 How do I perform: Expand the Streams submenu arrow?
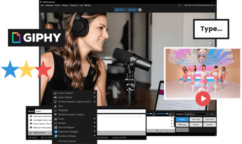(95, 123)
